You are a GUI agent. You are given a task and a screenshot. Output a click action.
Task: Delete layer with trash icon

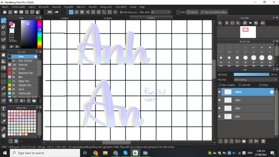[x=263, y=141]
